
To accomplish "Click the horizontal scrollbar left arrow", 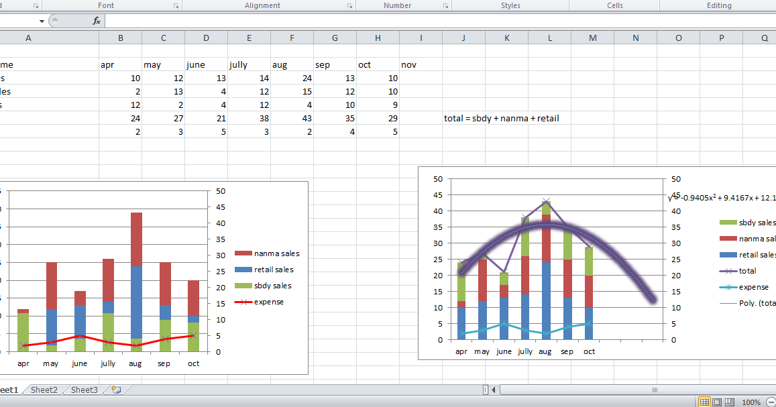I will [x=493, y=390].
